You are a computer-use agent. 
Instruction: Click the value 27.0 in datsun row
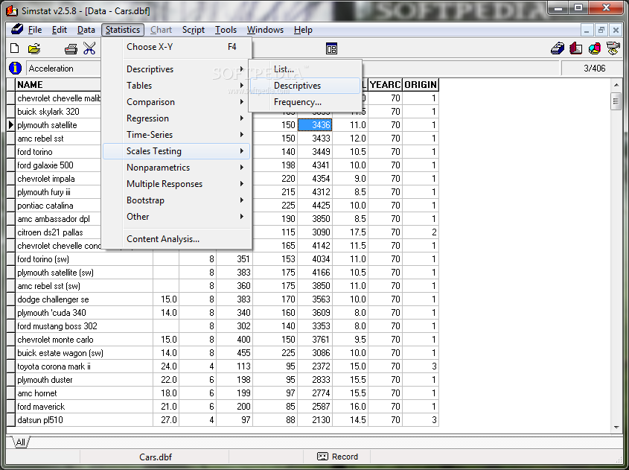point(166,420)
